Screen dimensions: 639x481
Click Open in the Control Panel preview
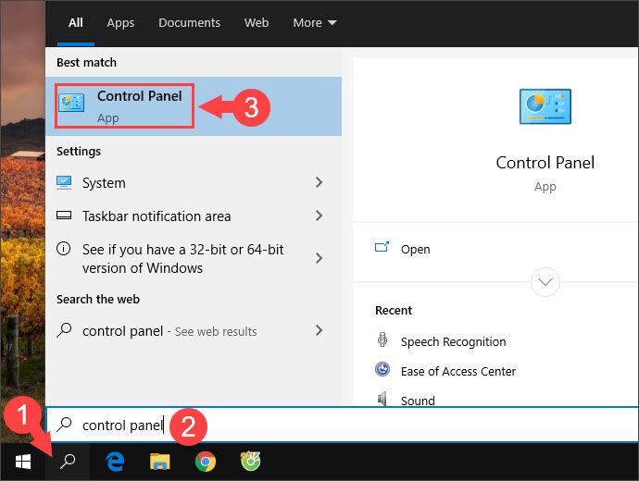pyautogui.click(x=415, y=249)
